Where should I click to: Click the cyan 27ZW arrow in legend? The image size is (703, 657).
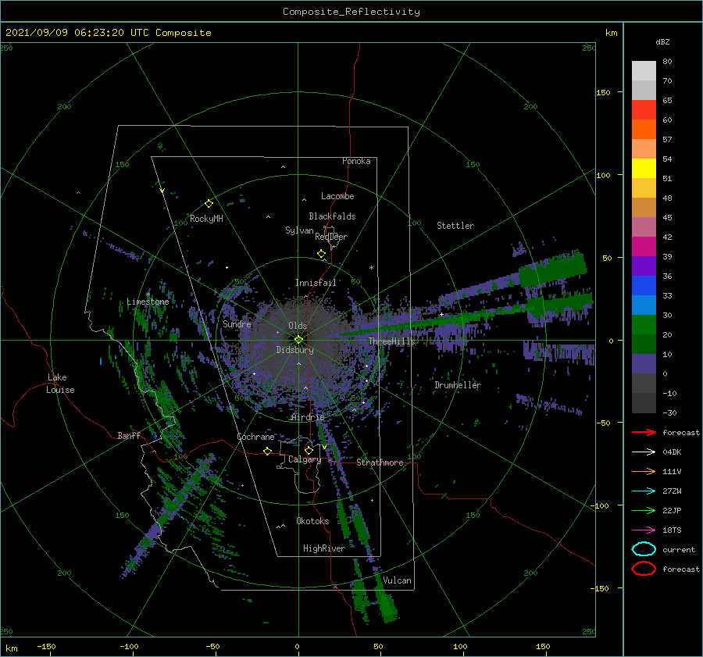click(x=644, y=491)
